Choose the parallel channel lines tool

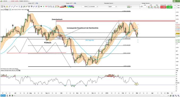21,7
